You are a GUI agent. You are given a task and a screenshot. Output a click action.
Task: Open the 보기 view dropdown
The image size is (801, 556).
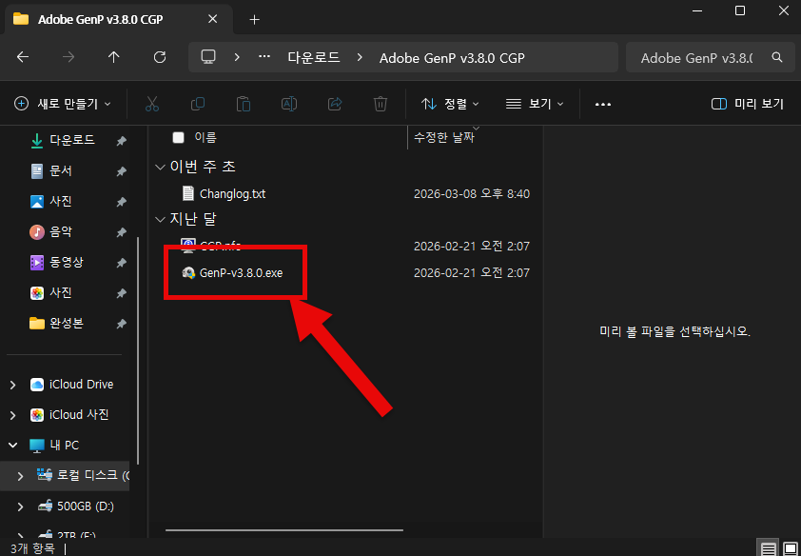coord(535,105)
